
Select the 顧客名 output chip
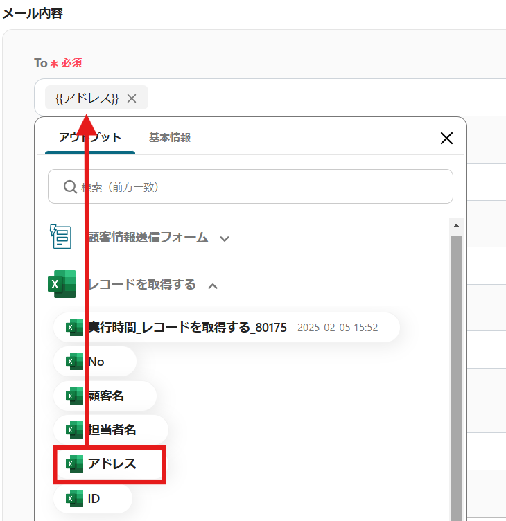tap(105, 396)
